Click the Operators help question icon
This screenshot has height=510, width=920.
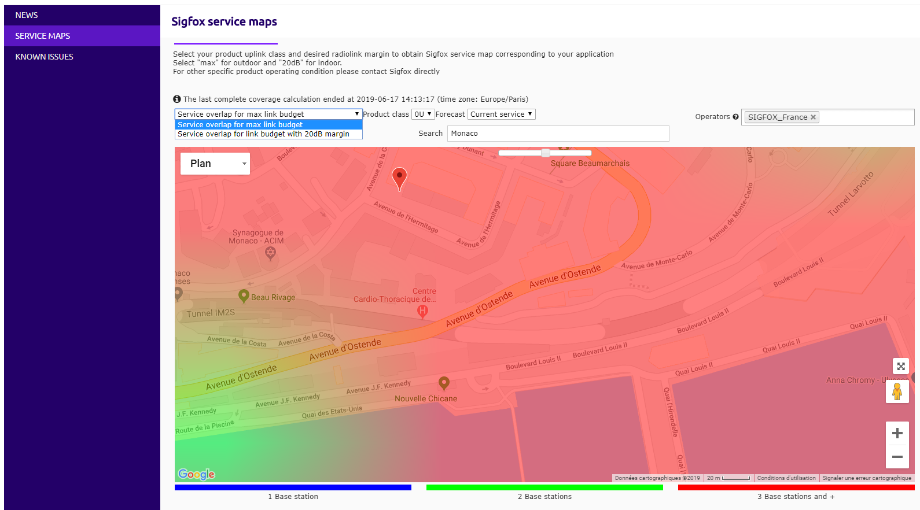click(735, 117)
